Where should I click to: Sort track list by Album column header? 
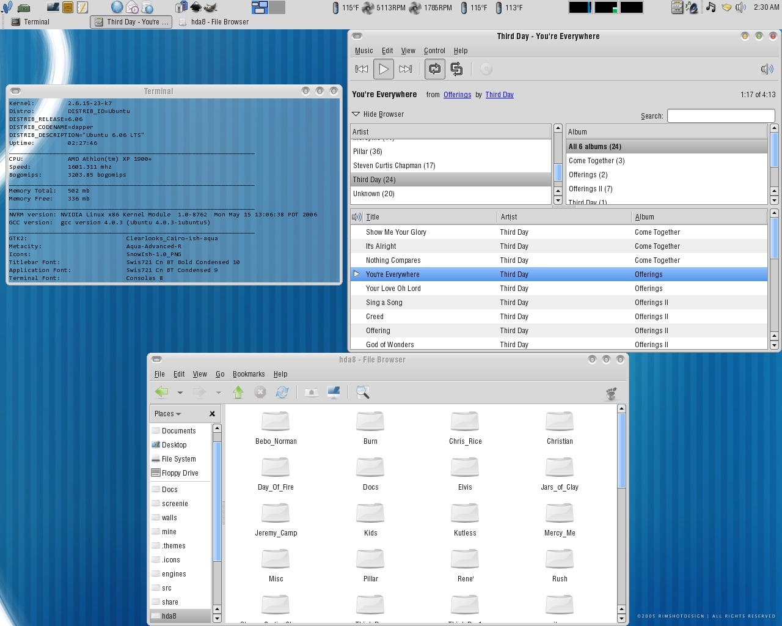click(700, 217)
